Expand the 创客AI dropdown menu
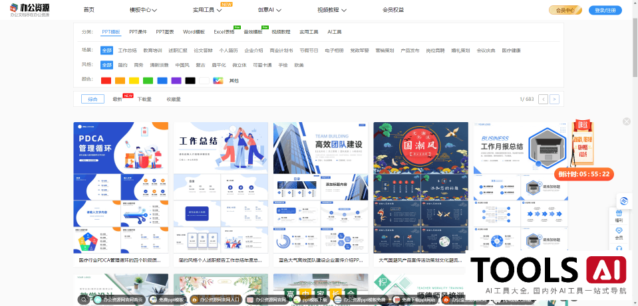 pos(269,10)
